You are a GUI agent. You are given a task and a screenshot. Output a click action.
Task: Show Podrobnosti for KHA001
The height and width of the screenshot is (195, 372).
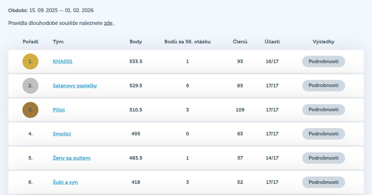coord(323,62)
